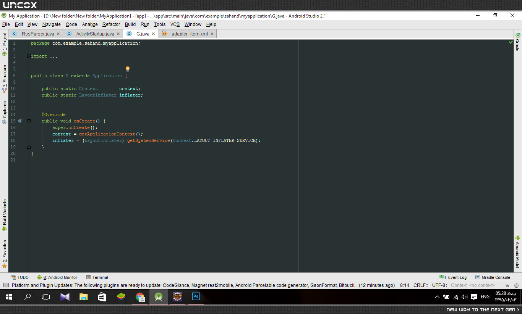522x314 pixels.
Task: Open Visual Studio from the taskbar
Action: tap(65, 297)
